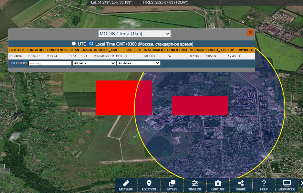Viewport: 303px width, 193px height.
Task: Select the longitude value 33.16777
Action: click(x=33, y=56)
